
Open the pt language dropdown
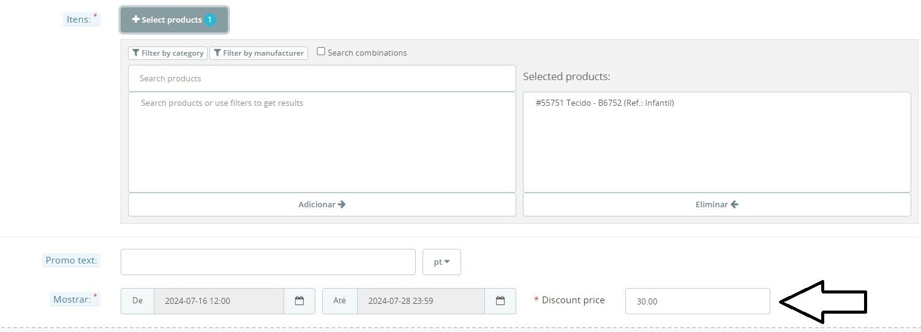pos(442,262)
